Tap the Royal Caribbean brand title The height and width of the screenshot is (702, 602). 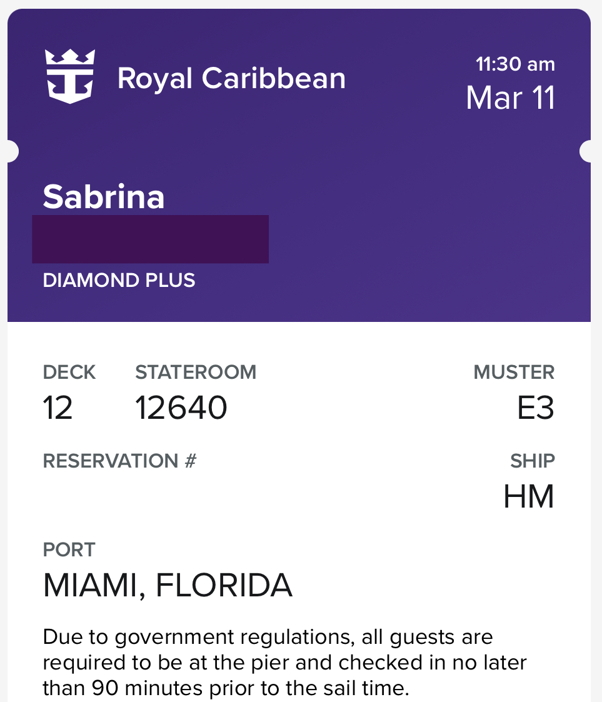[x=231, y=79]
